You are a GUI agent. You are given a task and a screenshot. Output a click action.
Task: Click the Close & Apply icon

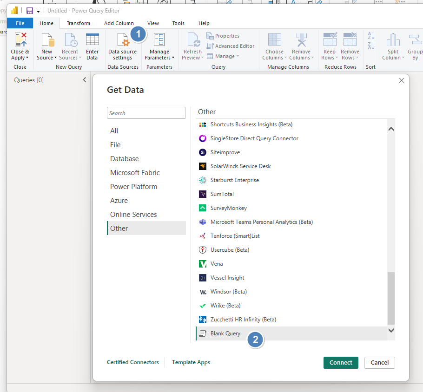click(20, 40)
